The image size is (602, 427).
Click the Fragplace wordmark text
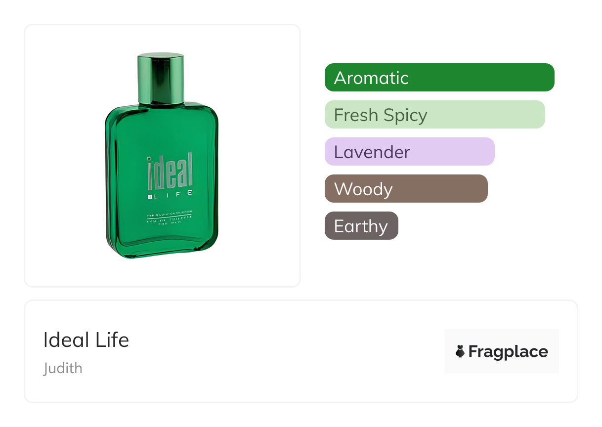(x=508, y=352)
